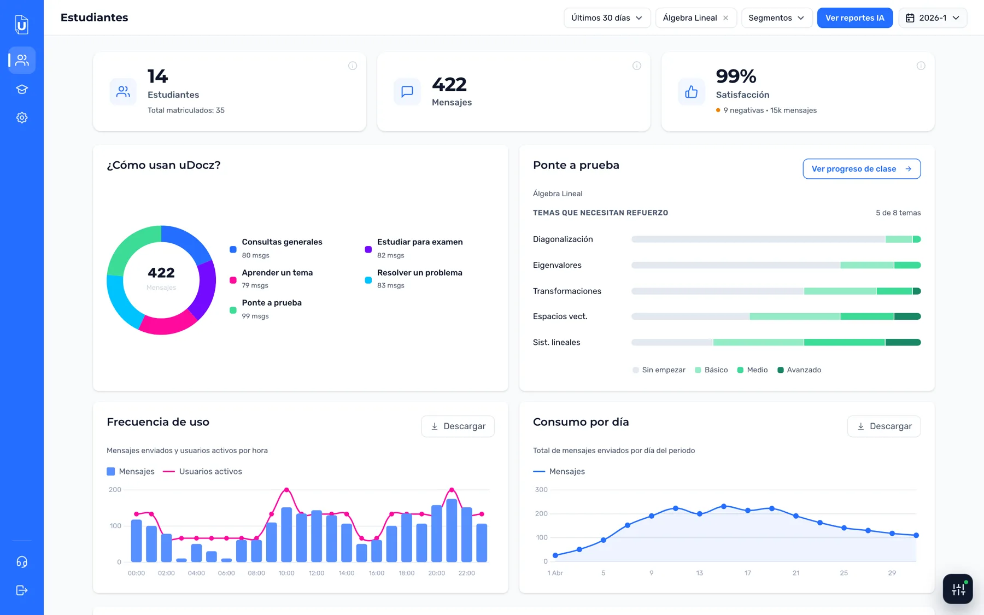This screenshot has height=615, width=984.
Task: Click the logout icon in sidebar
Action: (x=22, y=590)
